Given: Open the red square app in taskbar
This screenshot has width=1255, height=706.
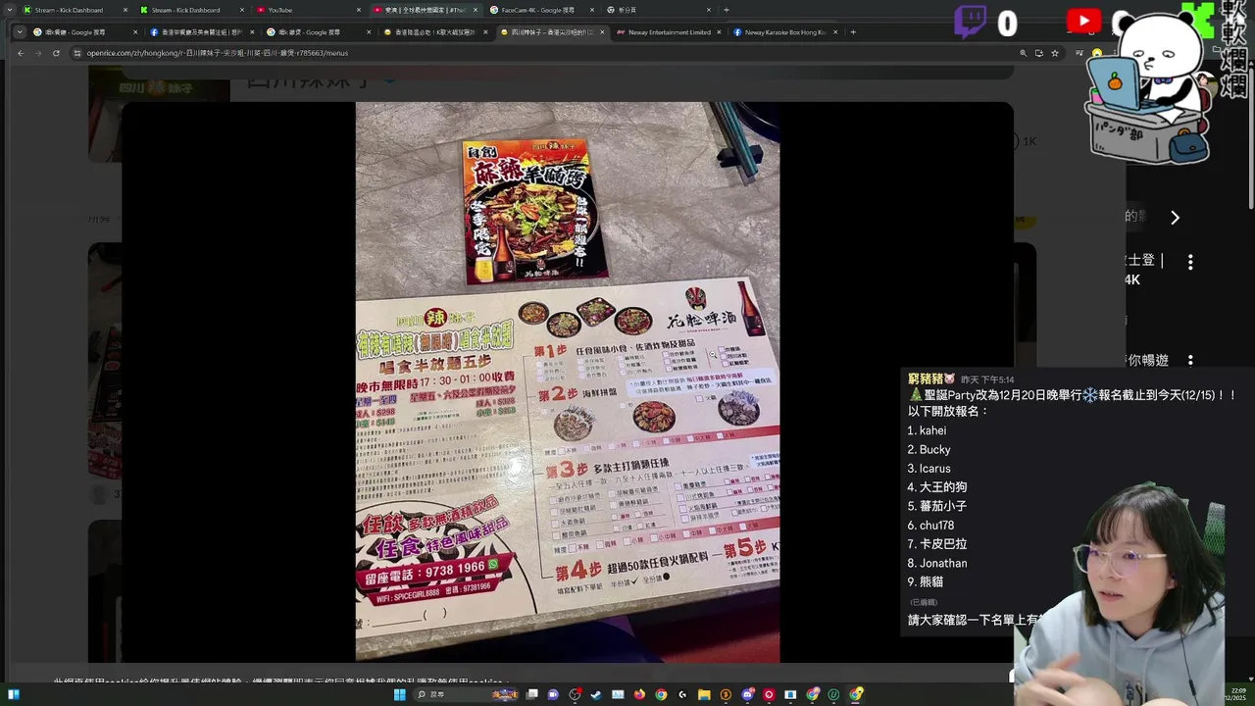Looking at the screenshot, I should (769, 694).
